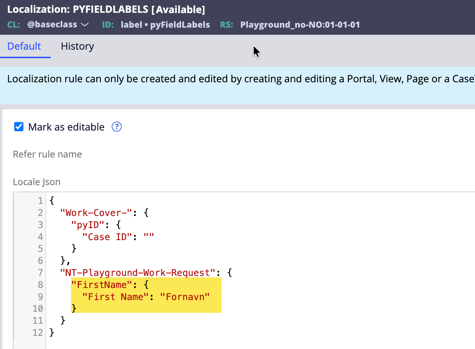Switch to the History tab
This screenshot has height=349, width=475.
point(77,46)
